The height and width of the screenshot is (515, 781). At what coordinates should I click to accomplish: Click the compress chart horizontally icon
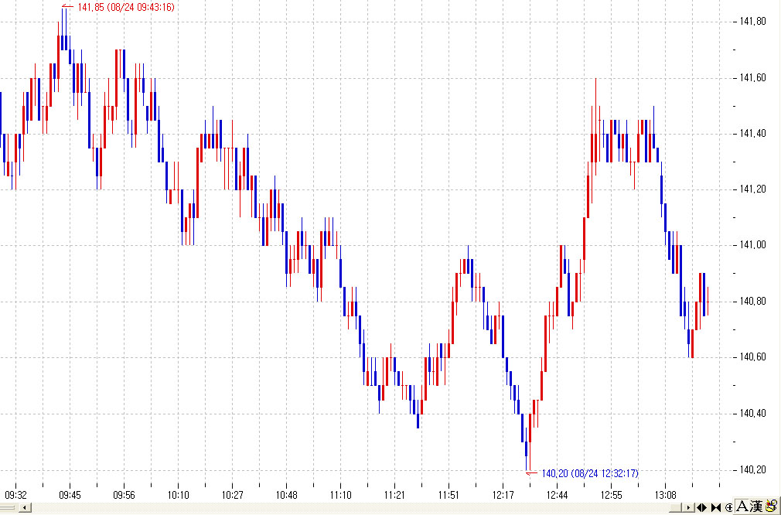pyautogui.click(x=716, y=507)
